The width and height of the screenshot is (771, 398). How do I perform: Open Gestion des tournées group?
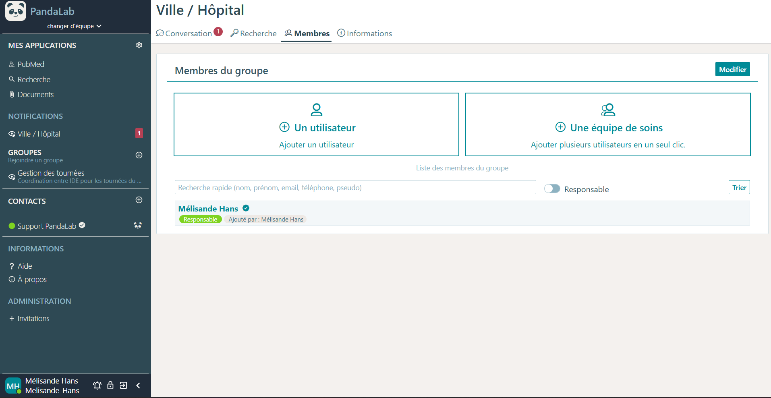click(x=75, y=176)
